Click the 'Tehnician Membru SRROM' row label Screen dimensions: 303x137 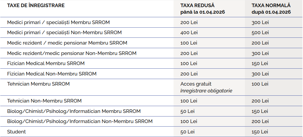(x=38, y=84)
